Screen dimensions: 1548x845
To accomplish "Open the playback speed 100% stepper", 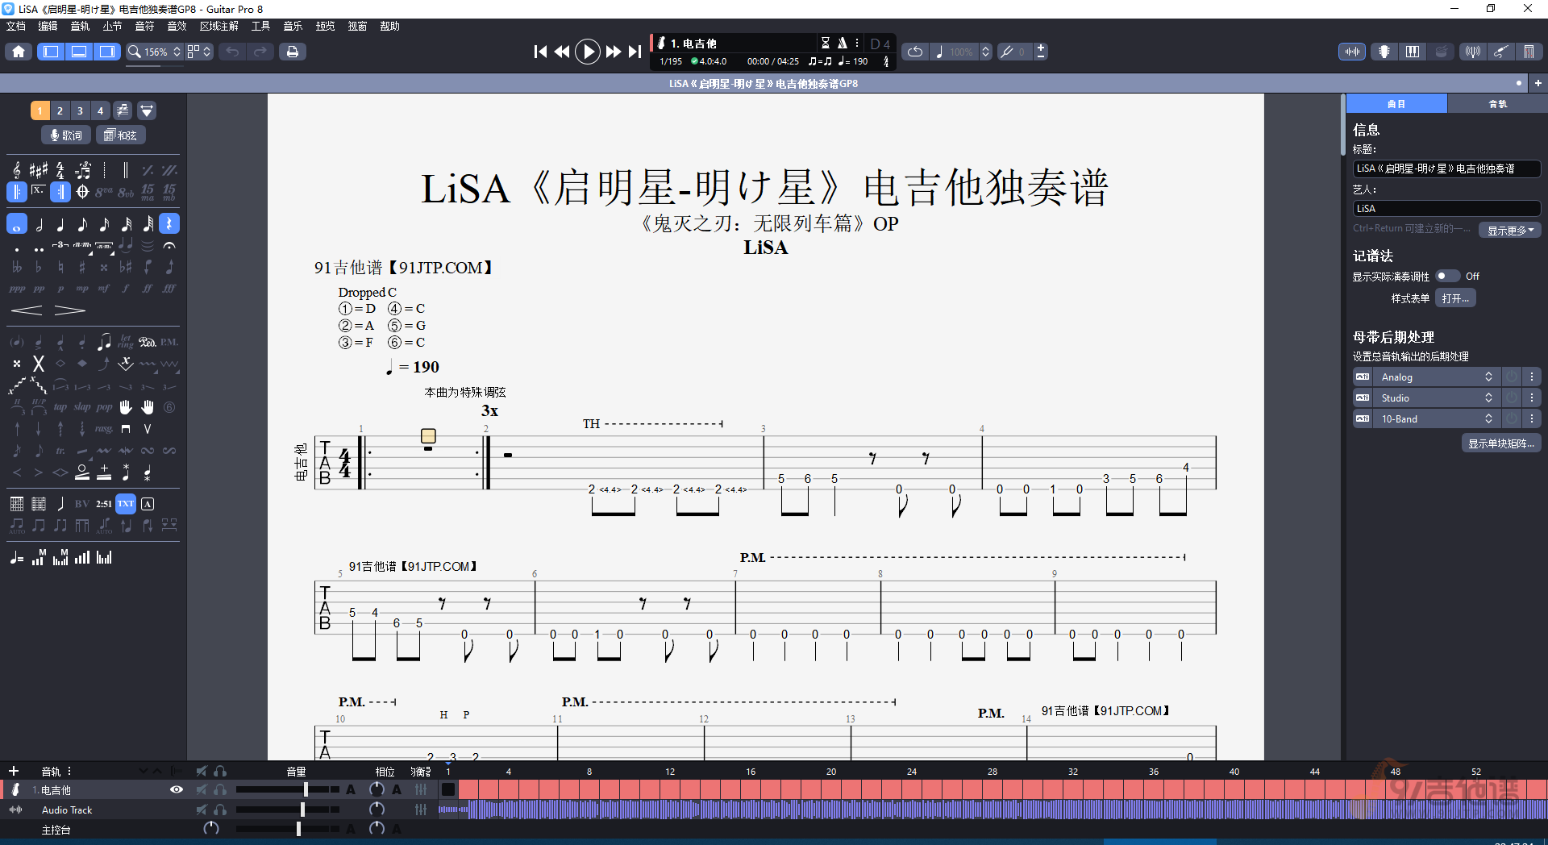I will (985, 52).
